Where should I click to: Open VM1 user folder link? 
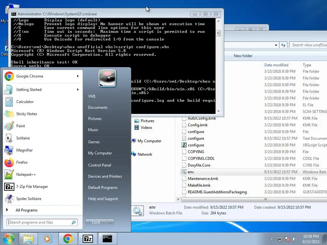click(92, 96)
